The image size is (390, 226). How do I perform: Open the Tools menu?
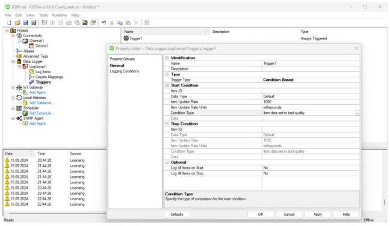43,15
